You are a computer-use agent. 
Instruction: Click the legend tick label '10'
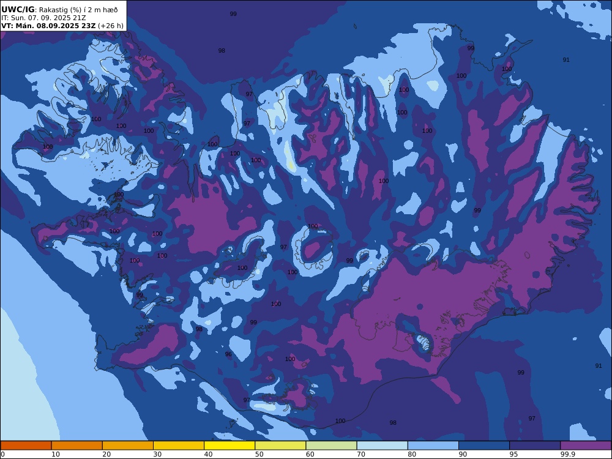click(x=56, y=454)
